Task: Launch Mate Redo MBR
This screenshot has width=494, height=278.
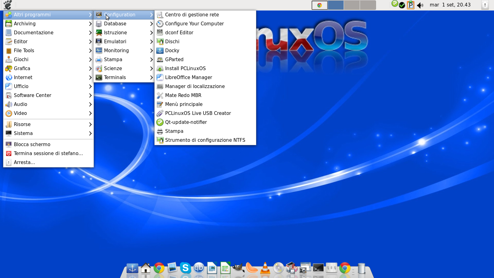Action: point(205,95)
